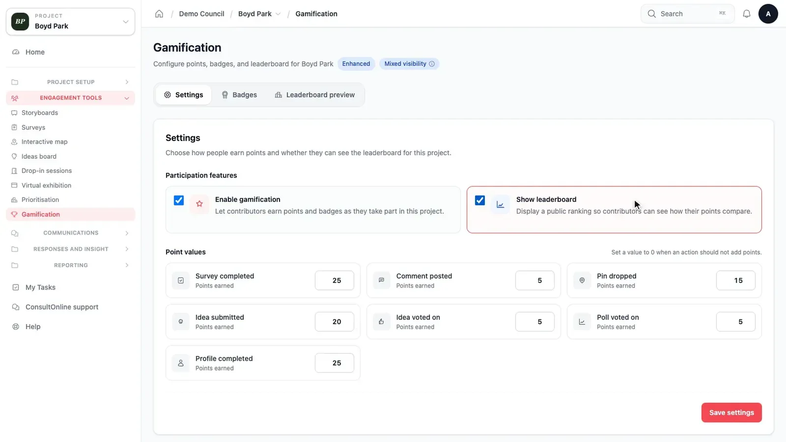Click the Survey completed points field

tap(335, 280)
